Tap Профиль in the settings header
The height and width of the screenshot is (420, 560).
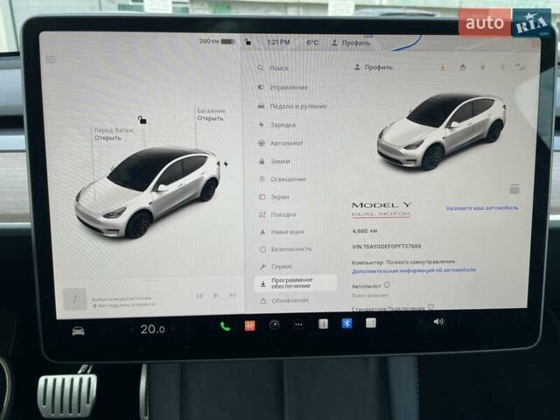pyautogui.click(x=374, y=67)
